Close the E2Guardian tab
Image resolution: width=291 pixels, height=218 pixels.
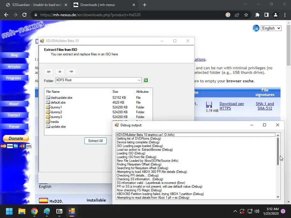(x=66, y=5)
